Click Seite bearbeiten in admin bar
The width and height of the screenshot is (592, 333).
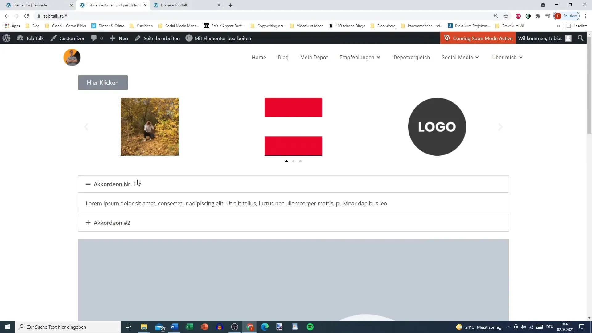click(157, 38)
